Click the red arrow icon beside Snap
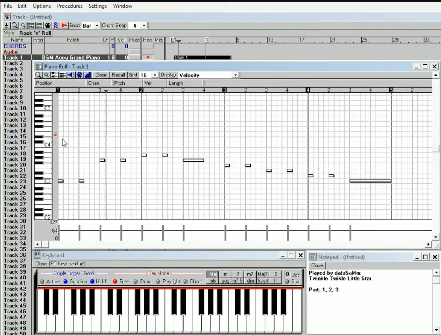 point(64,26)
